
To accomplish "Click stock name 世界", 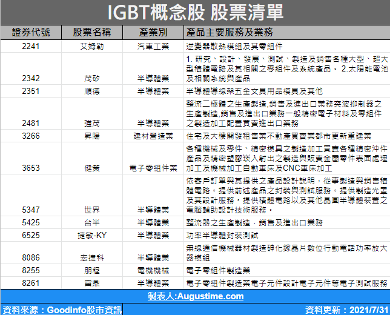I will point(92,210).
